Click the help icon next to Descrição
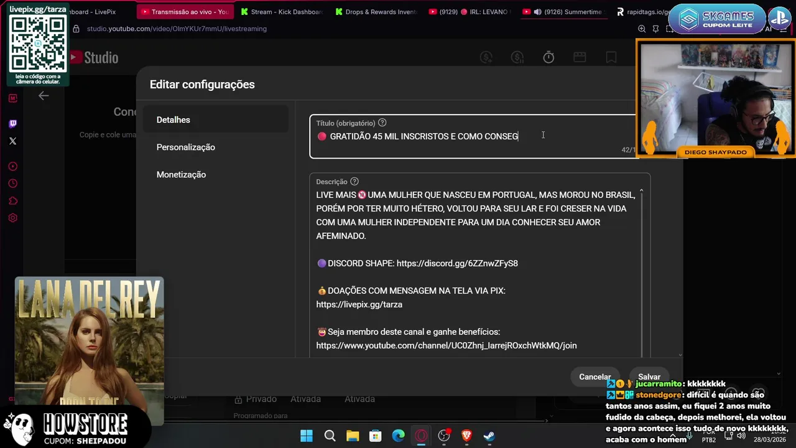 pos(354,182)
